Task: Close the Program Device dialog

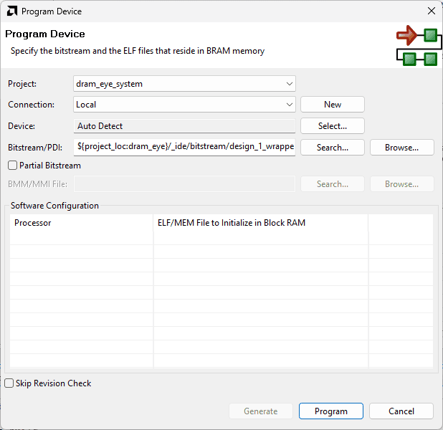Action: tap(431, 11)
